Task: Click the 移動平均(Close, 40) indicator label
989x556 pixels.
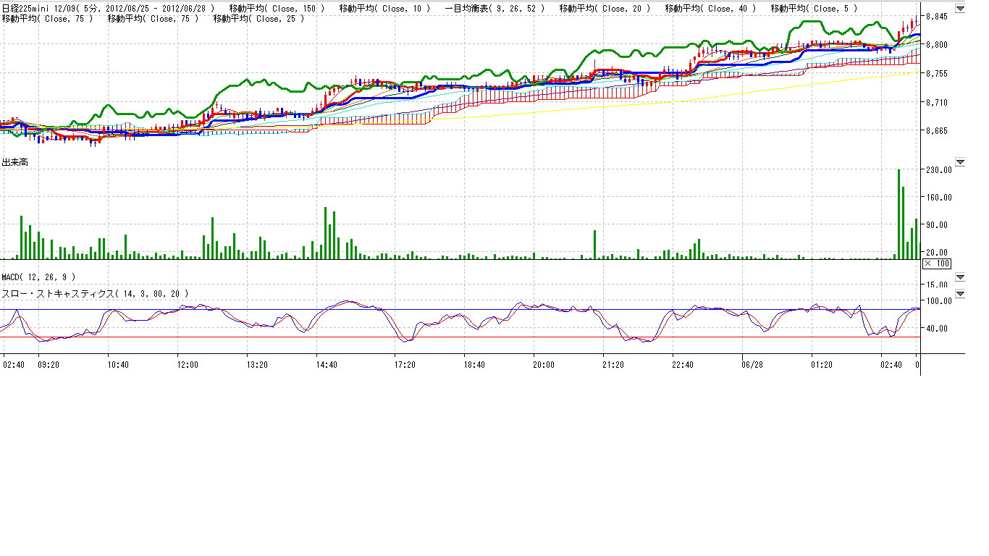Action: tap(710, 8)
